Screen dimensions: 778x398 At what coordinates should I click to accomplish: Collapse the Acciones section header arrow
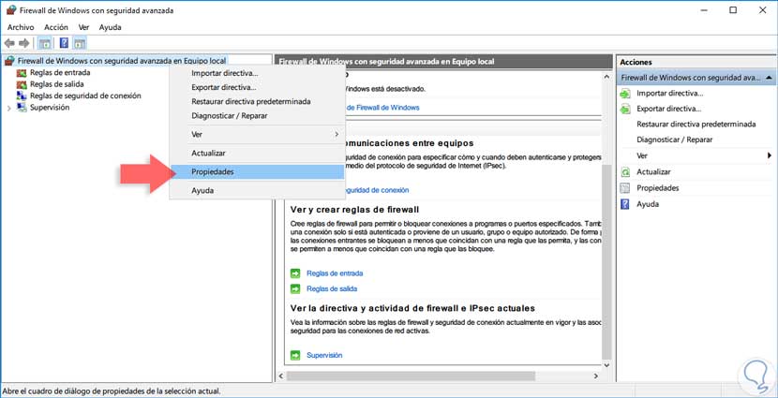(768, 79)
